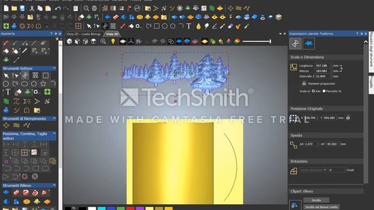
Task: Switch to Vista 3D tab
Action: click(x=112, y=34)
